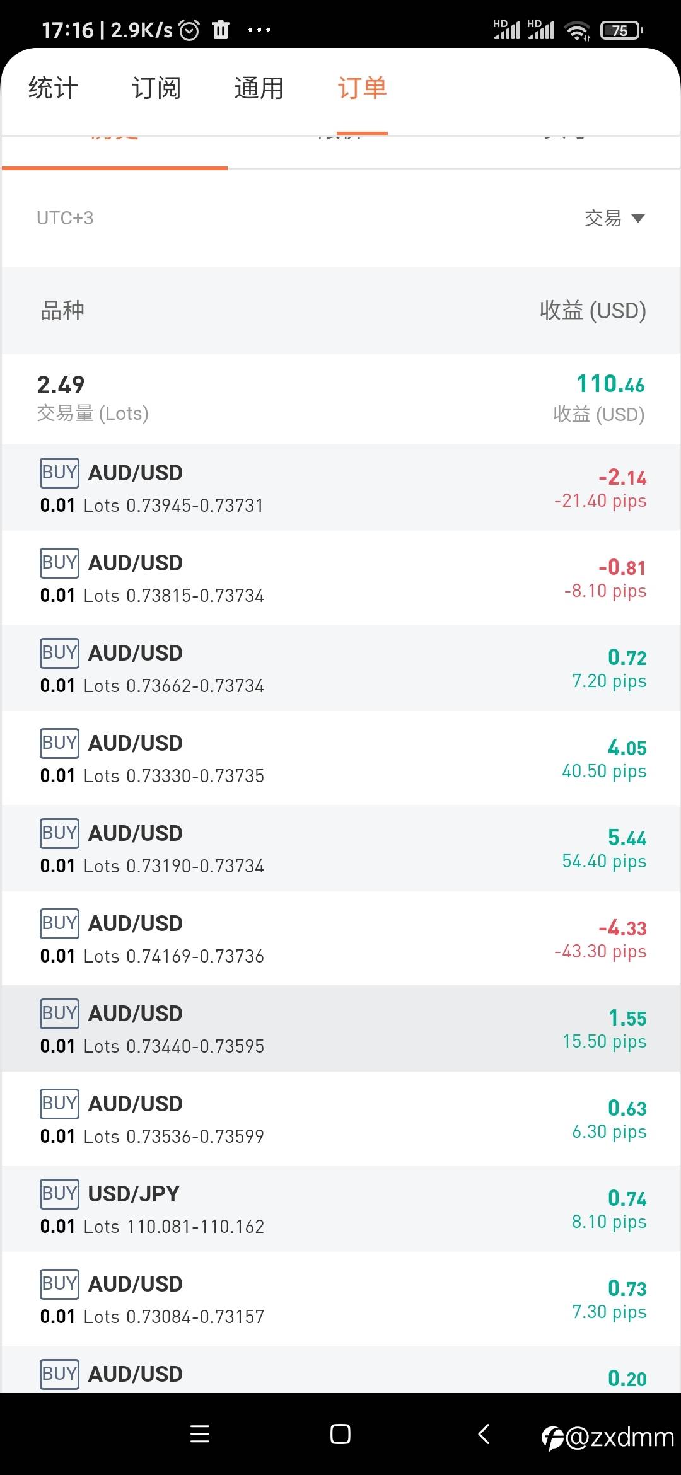The width and height of the screenshot is (681, 1475).
Task: Tap the trash icon in status bar
Action: click(221, 30)
